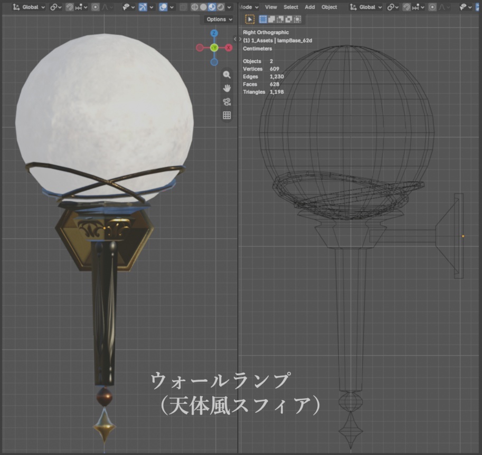Choose set new selection mode
This screenshot has height=455, width=482.
pos(263,20)
